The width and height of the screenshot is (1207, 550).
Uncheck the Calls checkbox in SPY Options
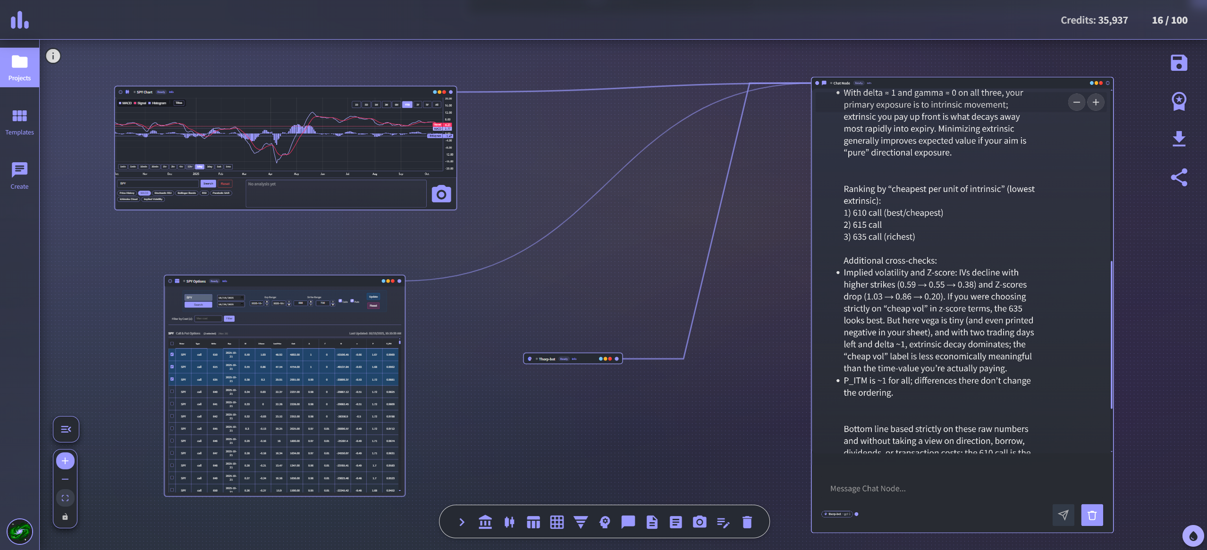click(340, 301)
